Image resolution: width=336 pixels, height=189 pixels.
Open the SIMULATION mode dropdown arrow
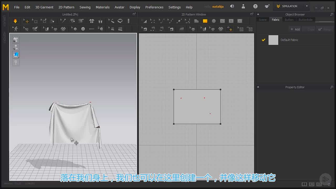click(307, 6)
